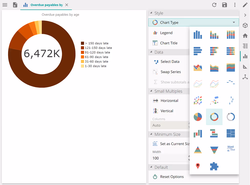
Task: Choose the treemap chart type
Action: 231,133
